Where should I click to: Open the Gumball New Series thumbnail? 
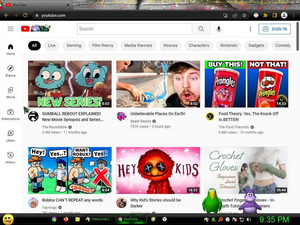[70, 84]
